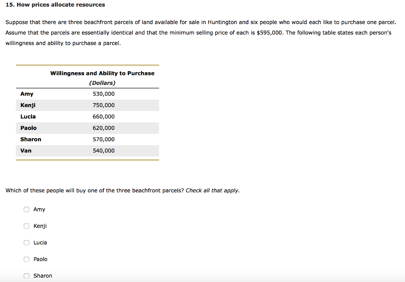The image size is (405, 282).
Task: Click the question heading '15. How prices allocate resources'
Action: 55,5
